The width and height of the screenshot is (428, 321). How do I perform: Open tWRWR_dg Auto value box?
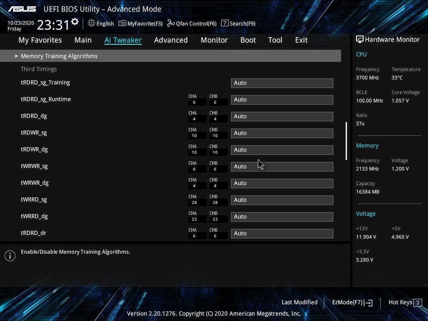[282, 183]
